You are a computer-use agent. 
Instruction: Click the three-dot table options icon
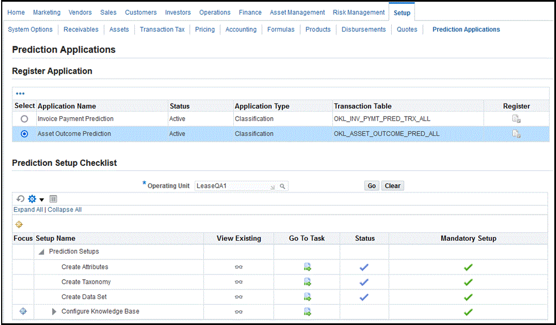tap(20, 93)
